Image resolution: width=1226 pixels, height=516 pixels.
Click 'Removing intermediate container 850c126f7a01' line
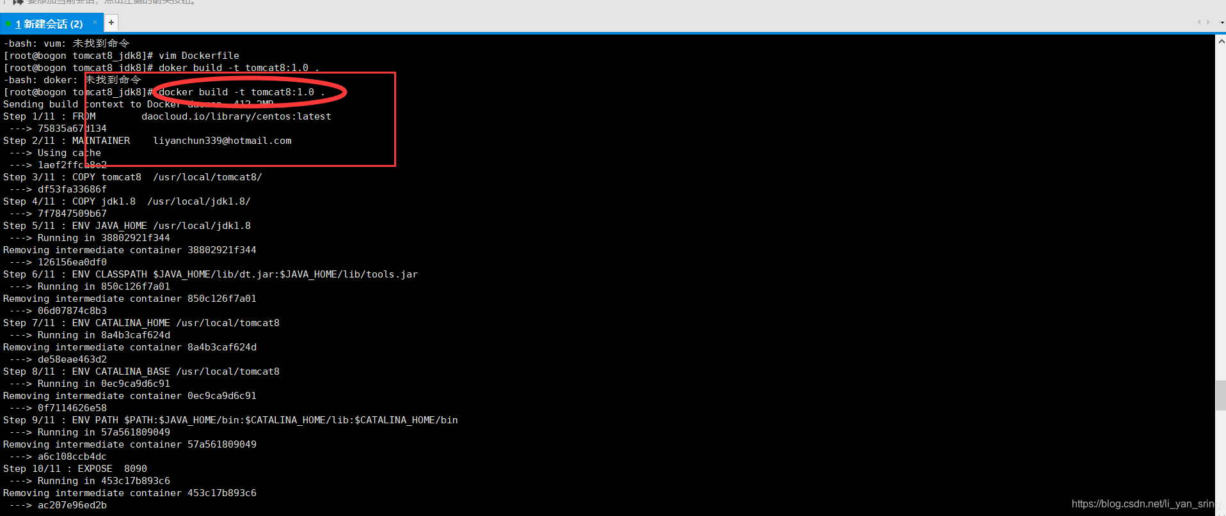pyautogui.click(x=130, y=299)
